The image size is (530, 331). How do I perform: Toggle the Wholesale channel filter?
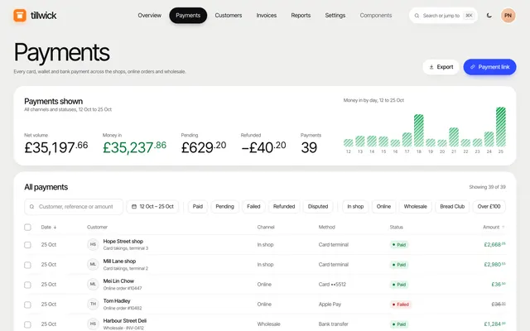415,206
